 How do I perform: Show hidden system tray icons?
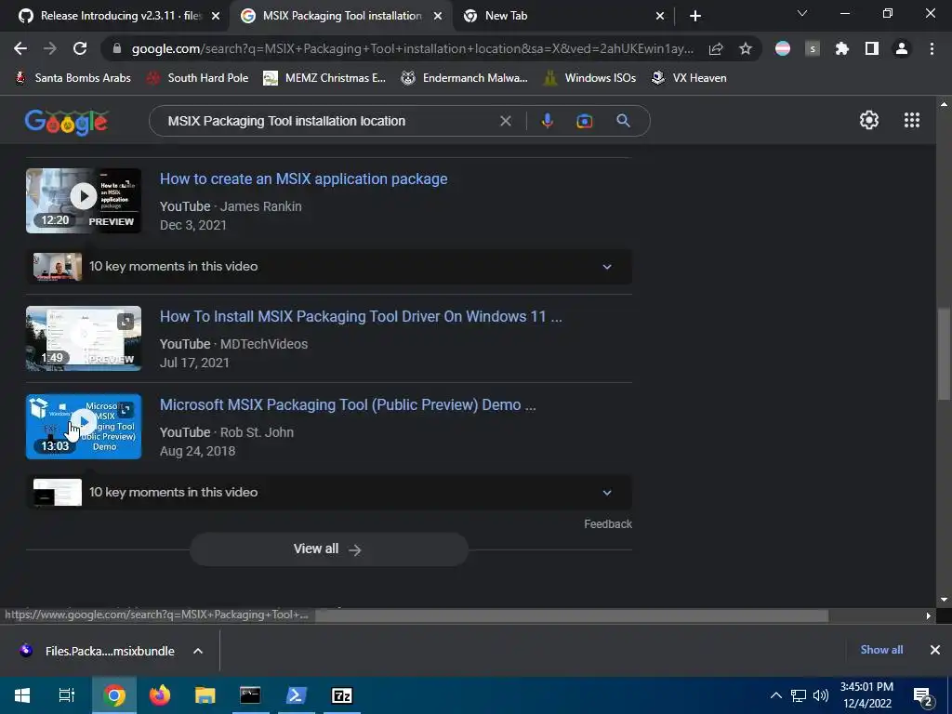[x=776, y=695]
